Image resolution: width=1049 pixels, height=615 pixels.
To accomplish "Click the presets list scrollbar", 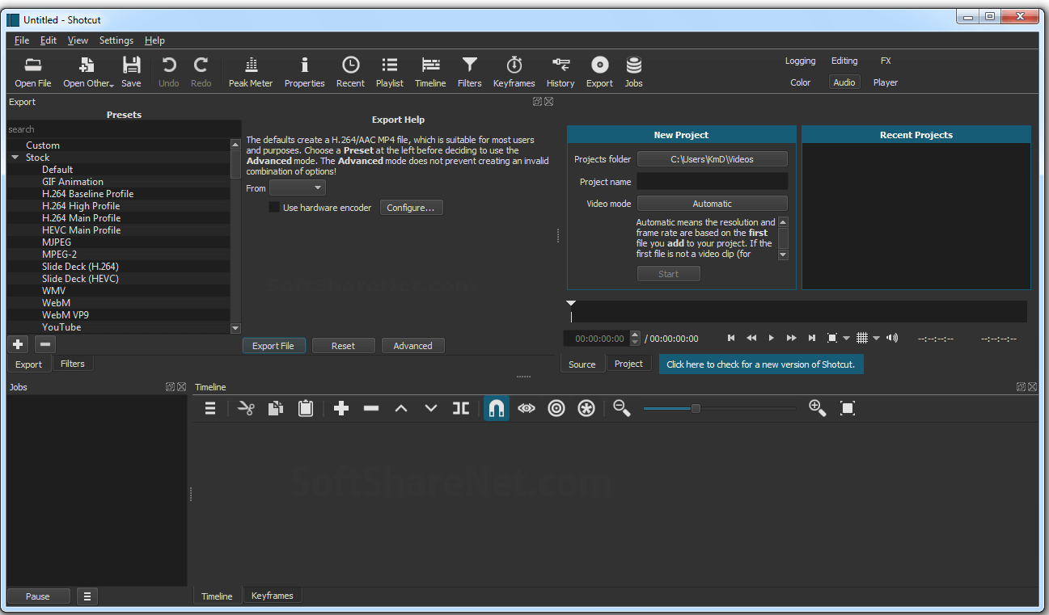I will click(x=235, y=236).
